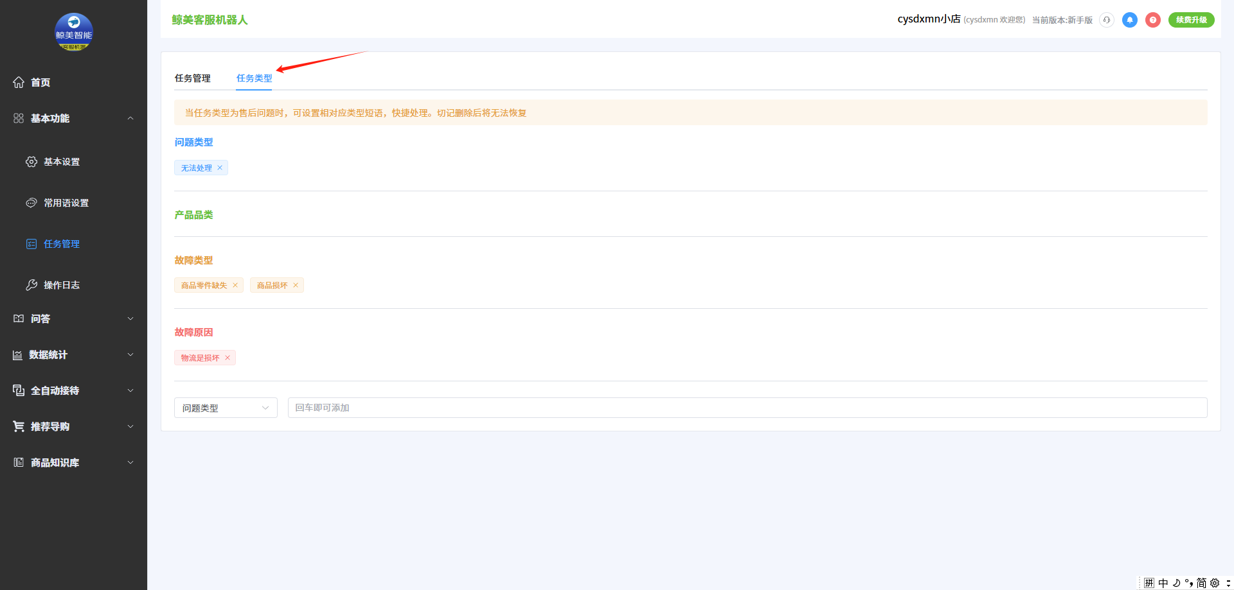Click the blue notification bell icon

[x=1129, y=20]
